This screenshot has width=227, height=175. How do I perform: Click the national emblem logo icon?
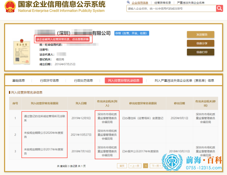(10, 7)
